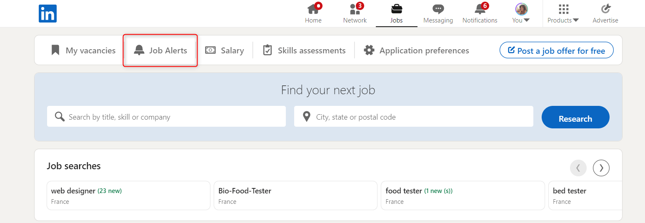Expand the You profile menu

coord(521,14)
